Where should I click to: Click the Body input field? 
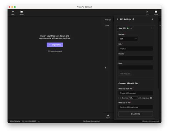(135, 67)
